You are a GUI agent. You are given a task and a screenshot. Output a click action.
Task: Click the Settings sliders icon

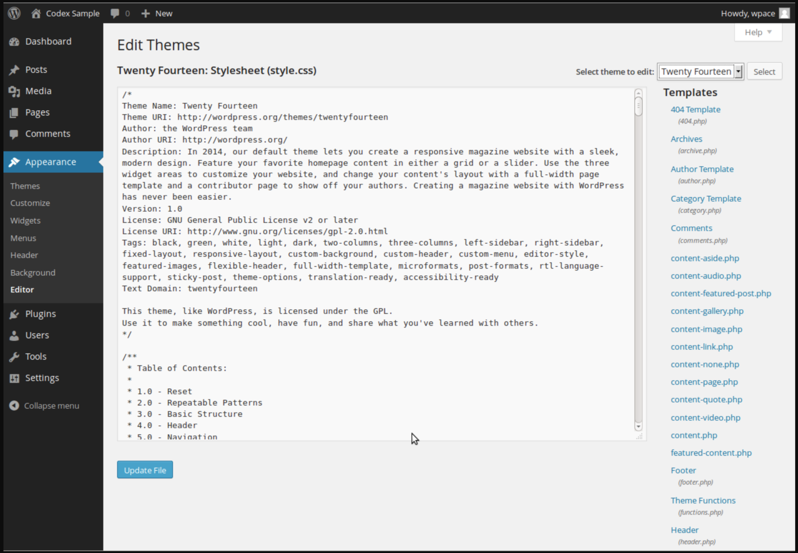coord(14,378)
